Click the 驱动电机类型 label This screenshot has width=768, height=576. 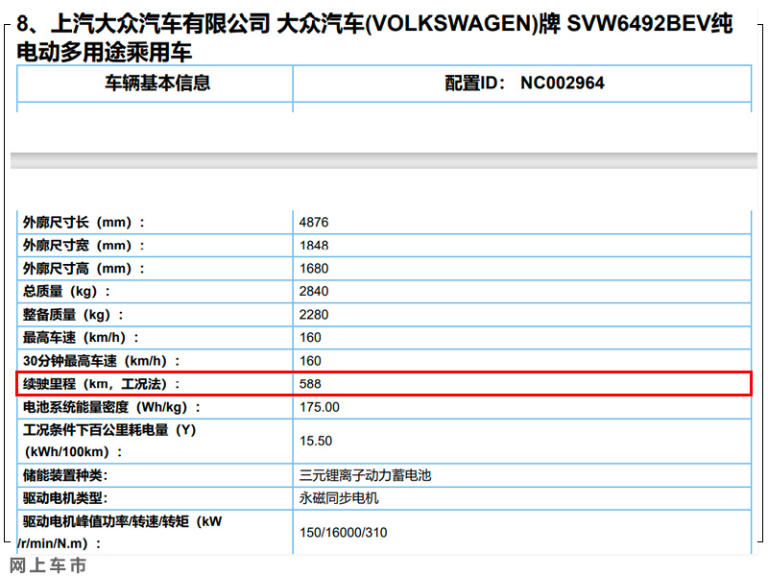(x=65, y=498)
